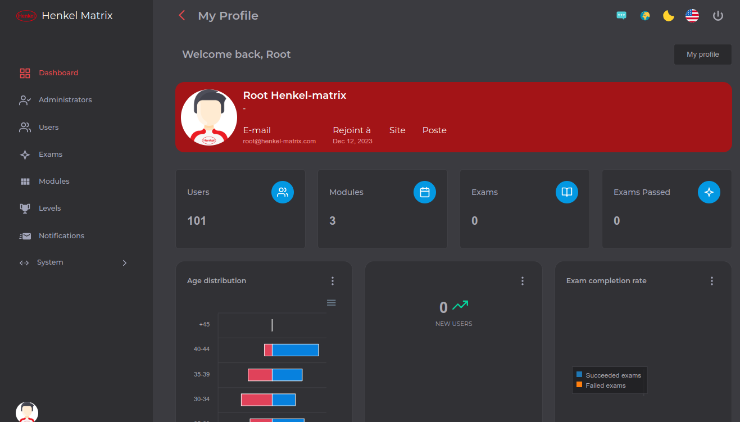The image size is (740, 422).
Task: Click the Poste profile field label
Action: coord(434,130)
